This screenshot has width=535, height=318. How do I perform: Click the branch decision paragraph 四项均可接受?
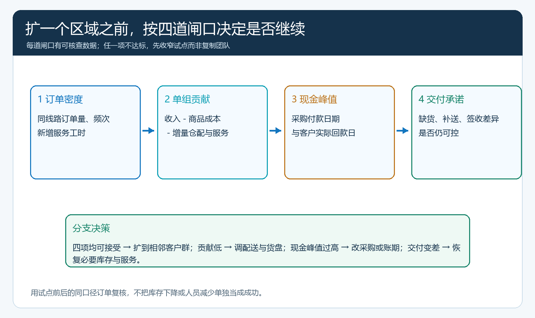pos(266,254)
